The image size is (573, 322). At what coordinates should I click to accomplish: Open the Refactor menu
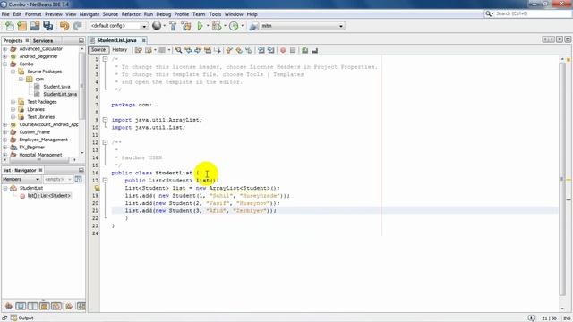[x=131, y=14]
